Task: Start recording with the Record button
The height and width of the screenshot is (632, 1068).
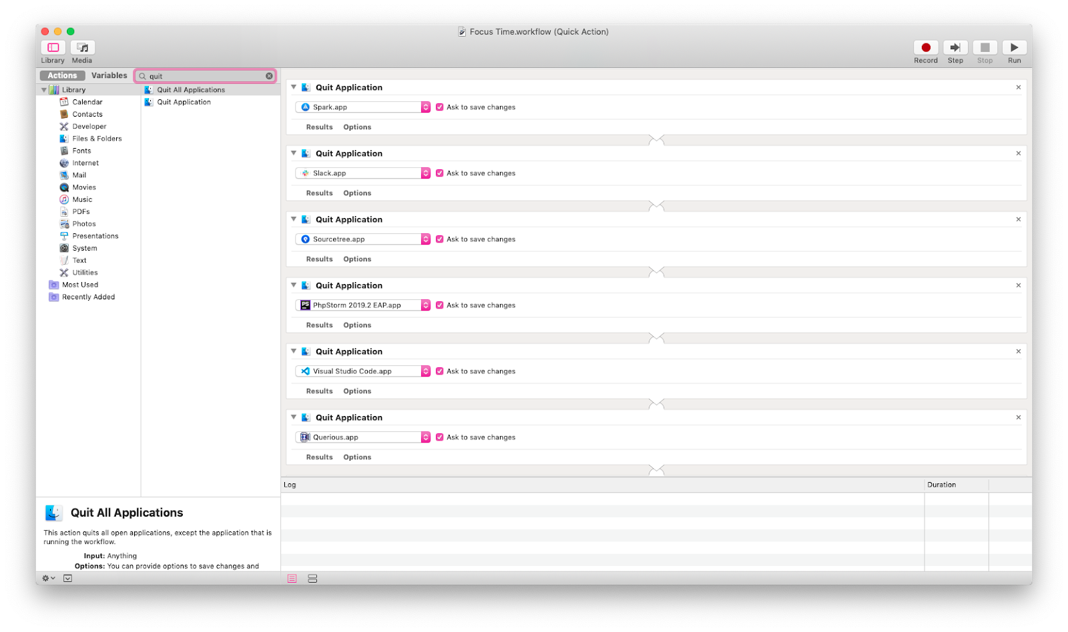Action: pyautogui.click(x=926, y=47)
